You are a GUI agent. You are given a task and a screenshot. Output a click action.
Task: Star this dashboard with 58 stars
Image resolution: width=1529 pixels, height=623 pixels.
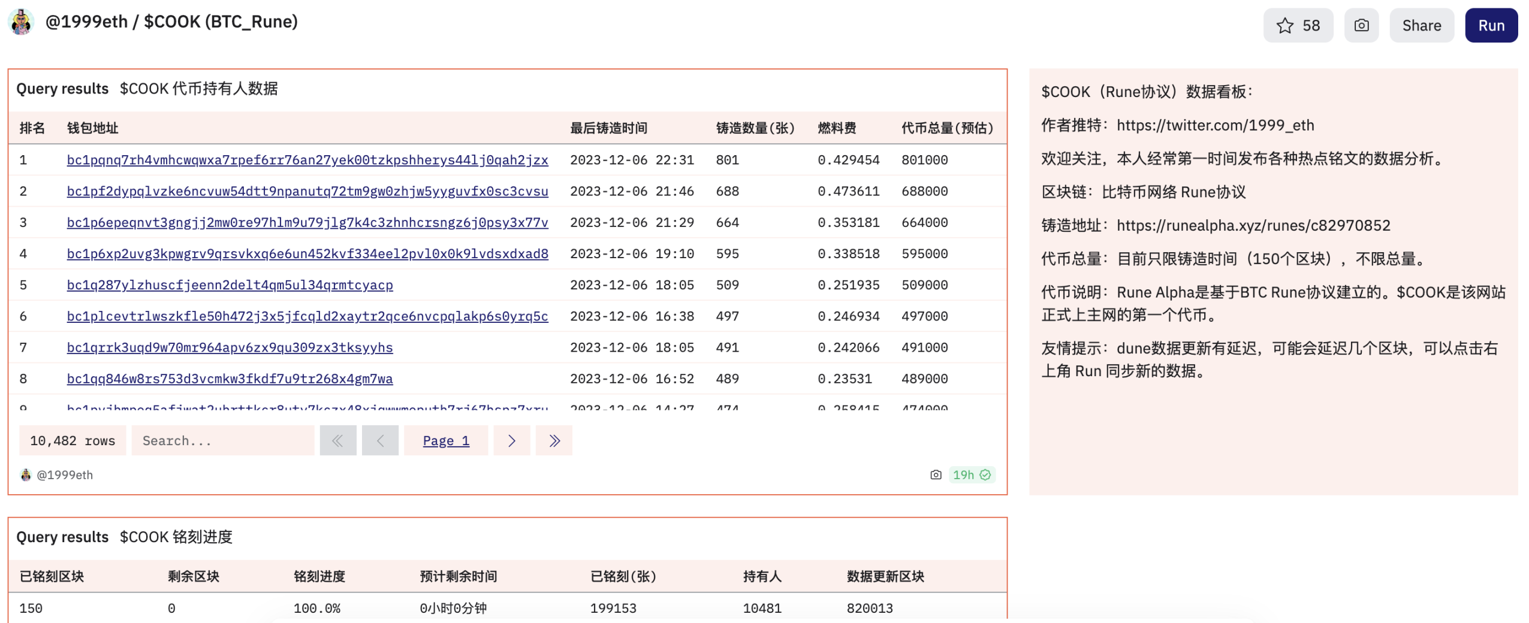pyautogui.click(x=1297, y=26)
